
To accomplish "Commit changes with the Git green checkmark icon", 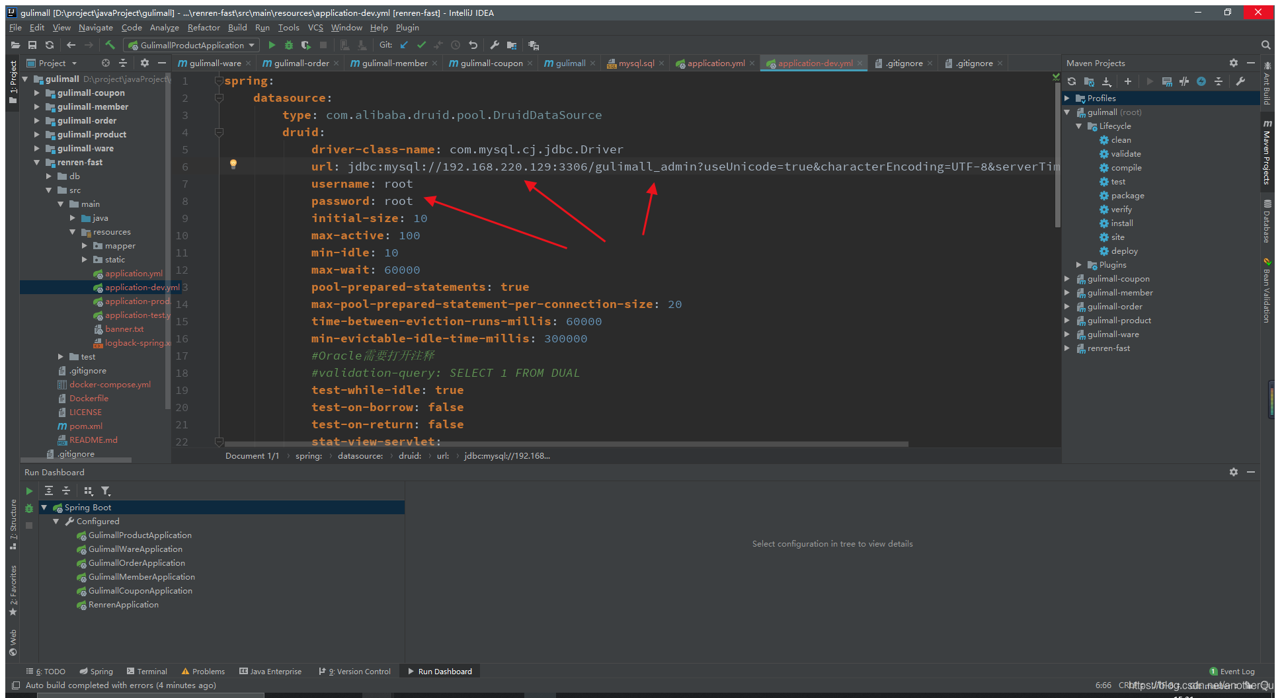I will point(421,45).
